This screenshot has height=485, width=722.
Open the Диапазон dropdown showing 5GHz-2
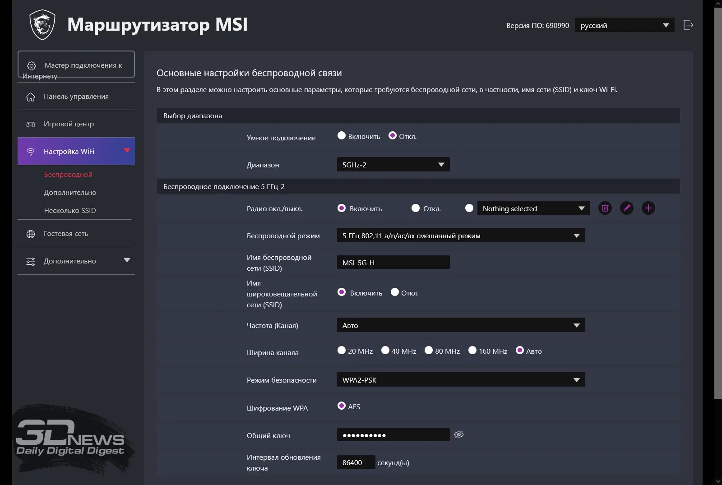393,164
